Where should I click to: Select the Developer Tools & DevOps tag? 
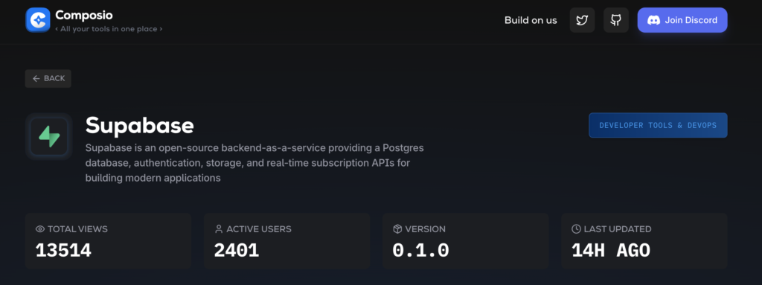tap(658, 126)
